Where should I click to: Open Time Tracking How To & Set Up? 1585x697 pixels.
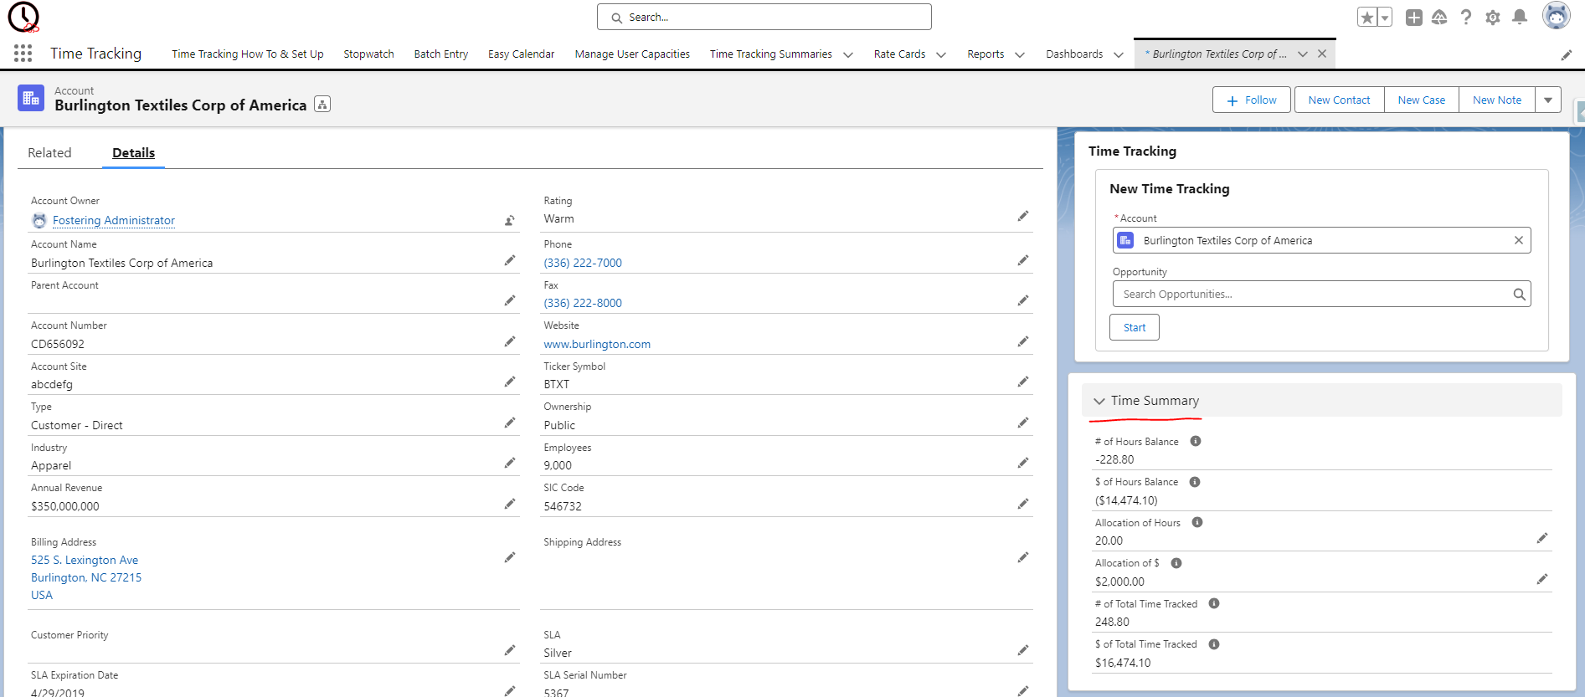click(248, 54)
